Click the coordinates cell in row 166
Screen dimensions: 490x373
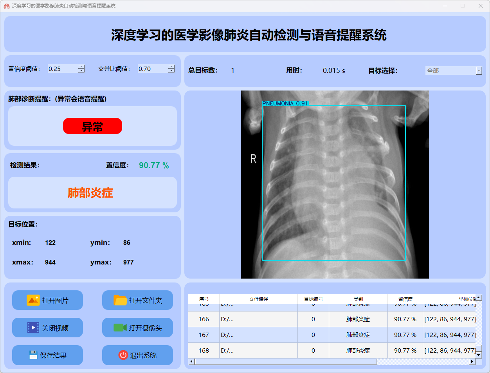click(x=449, y=319)
